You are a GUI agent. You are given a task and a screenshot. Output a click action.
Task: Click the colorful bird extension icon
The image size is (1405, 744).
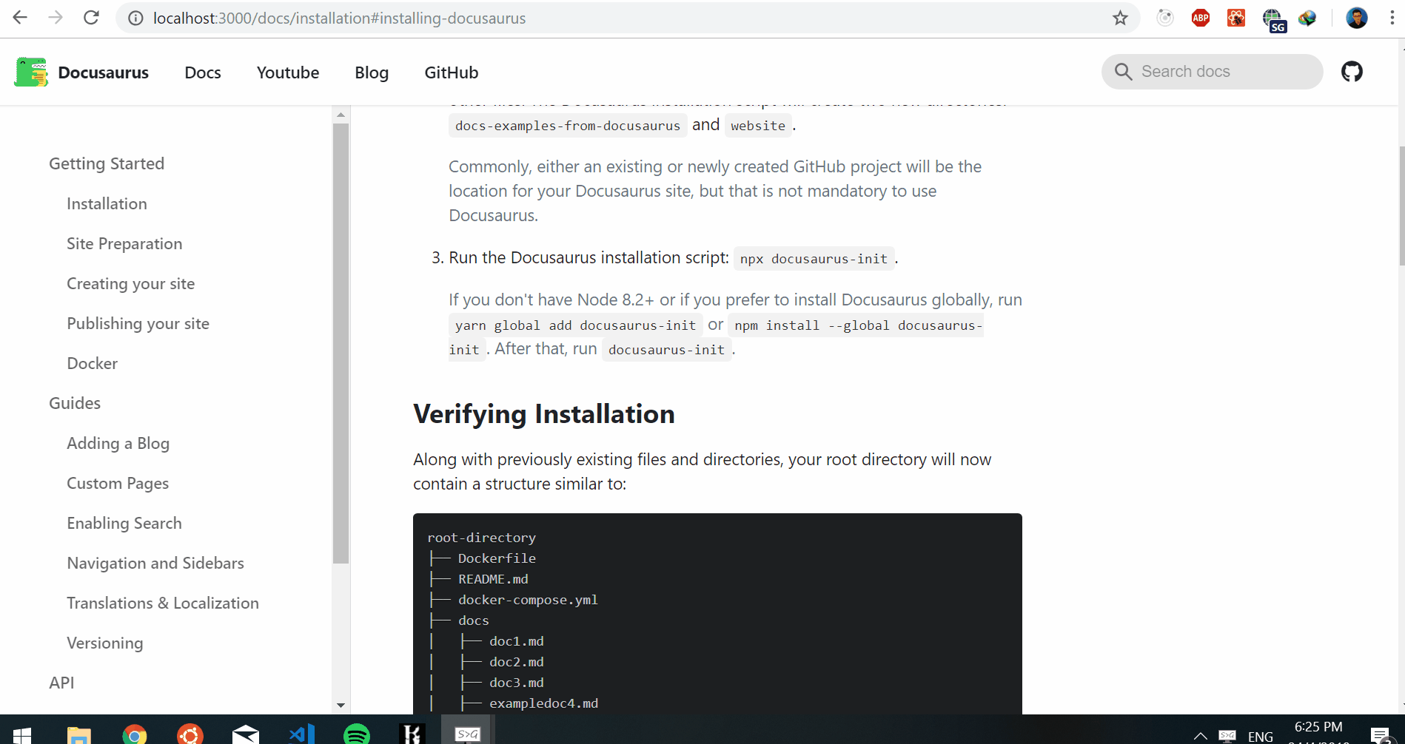pos(1307,18)
